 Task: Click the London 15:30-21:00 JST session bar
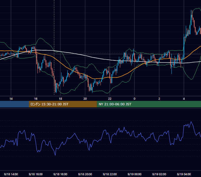(63, 104)
